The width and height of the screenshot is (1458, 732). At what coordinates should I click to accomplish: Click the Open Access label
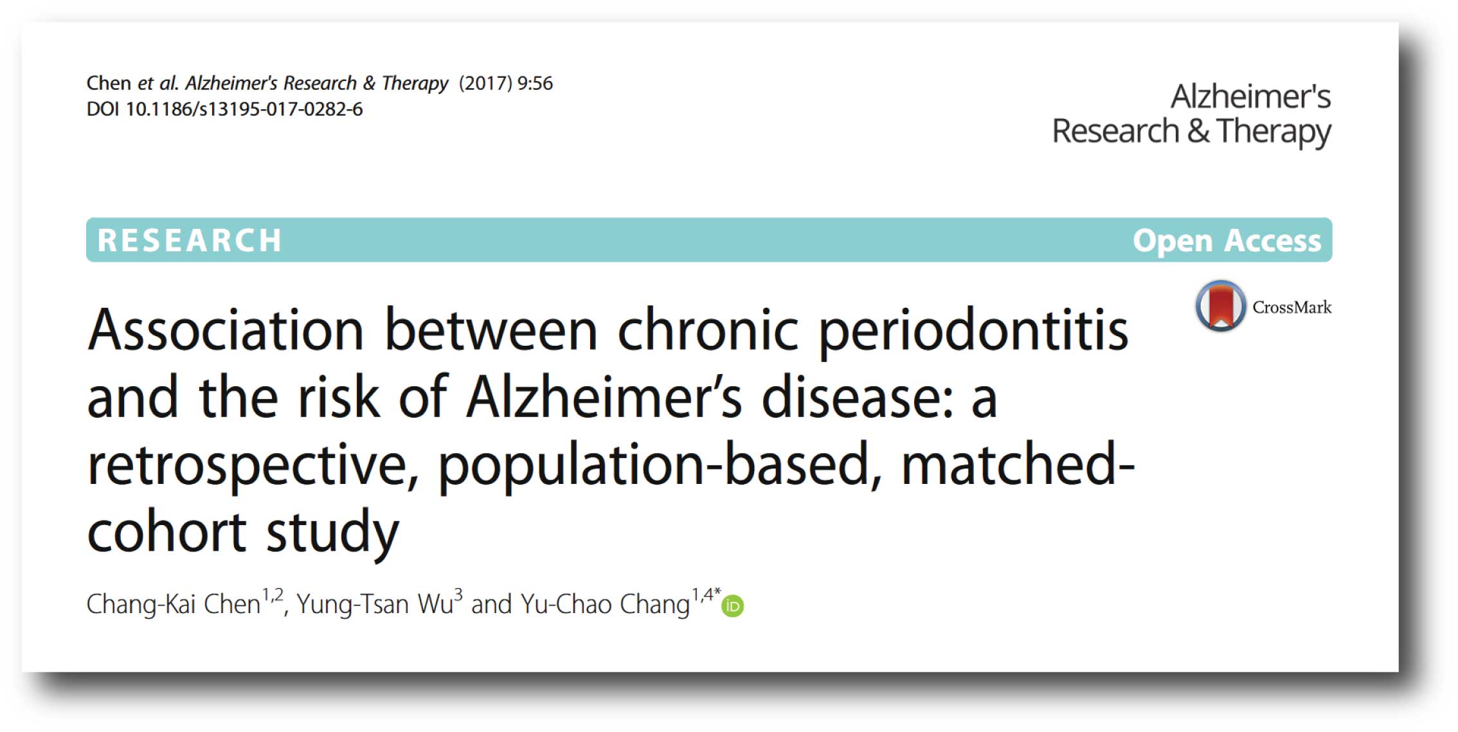[x=1226, y=240]
